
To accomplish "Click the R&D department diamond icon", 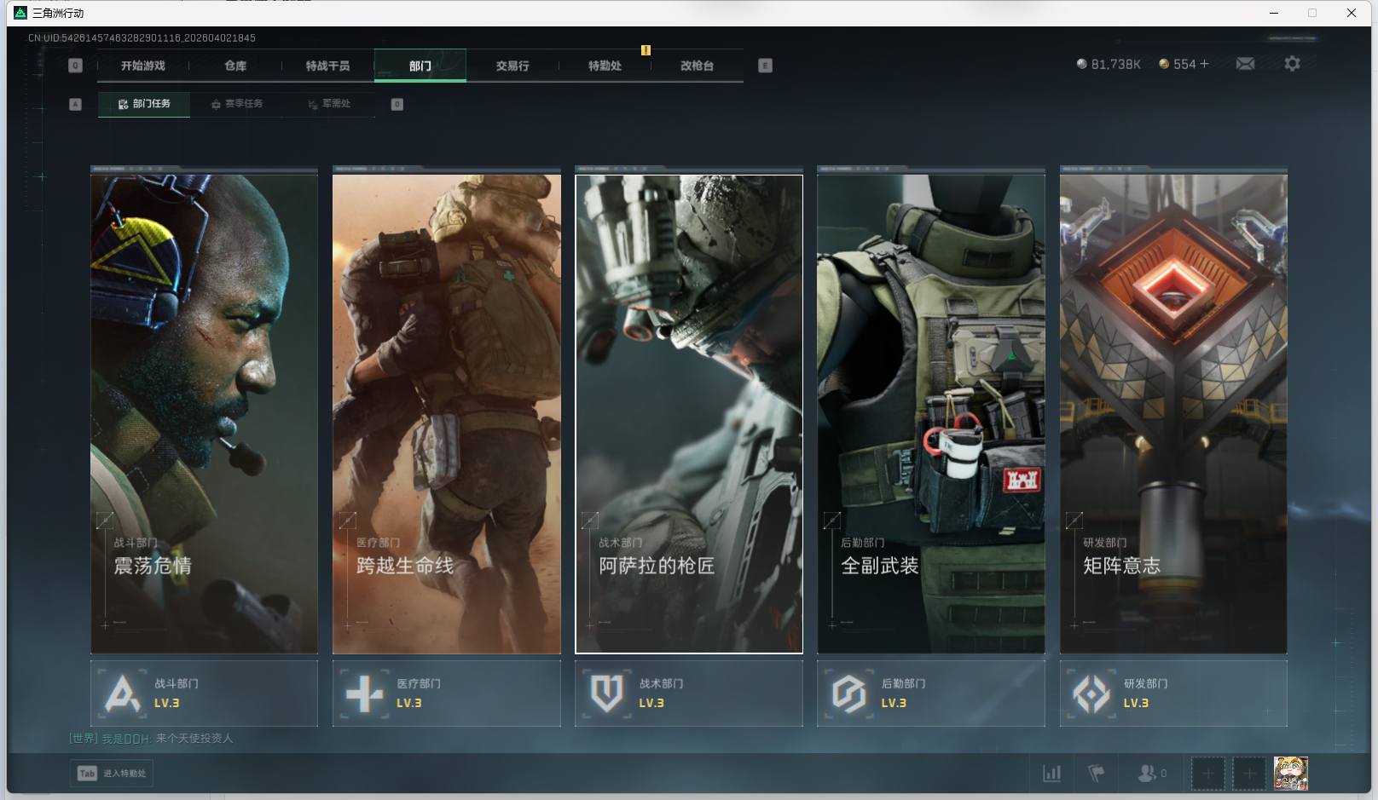I will 1091,694.
